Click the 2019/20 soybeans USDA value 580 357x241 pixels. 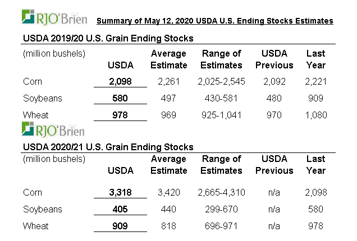pos(121,98)
